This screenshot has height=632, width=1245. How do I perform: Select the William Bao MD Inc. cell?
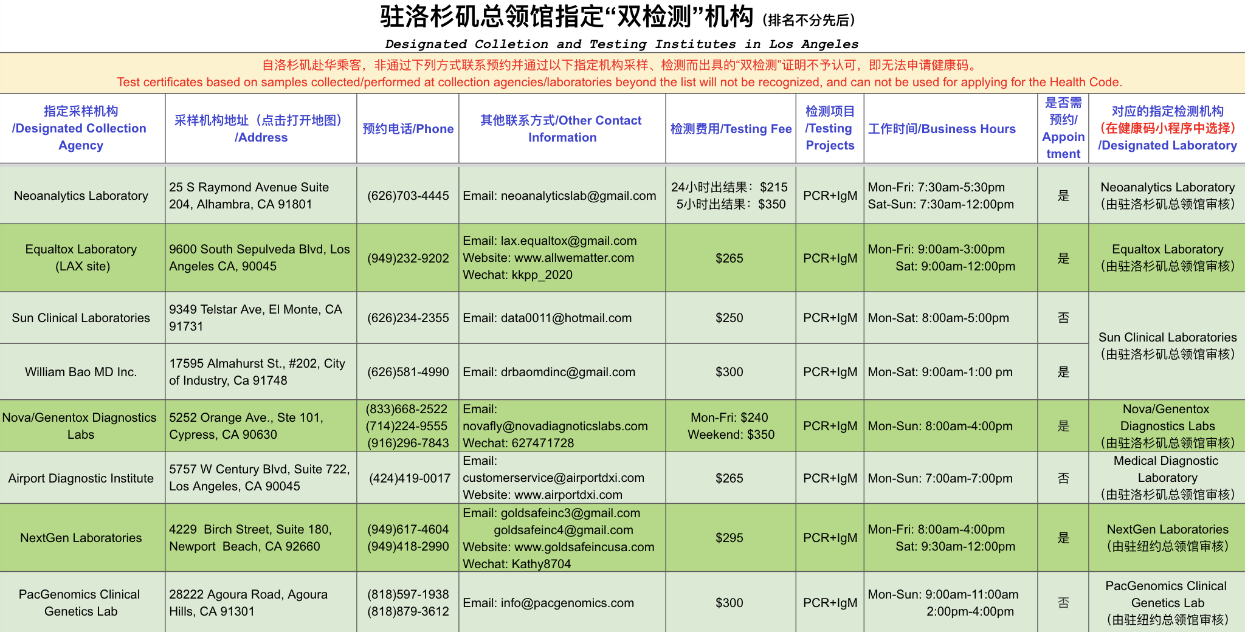(x=81, y=372)
